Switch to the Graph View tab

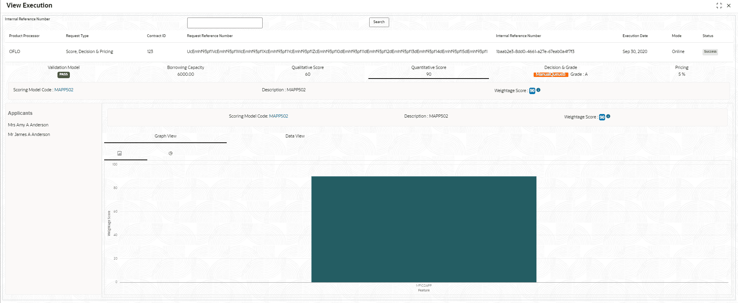(x=166, y=136)
